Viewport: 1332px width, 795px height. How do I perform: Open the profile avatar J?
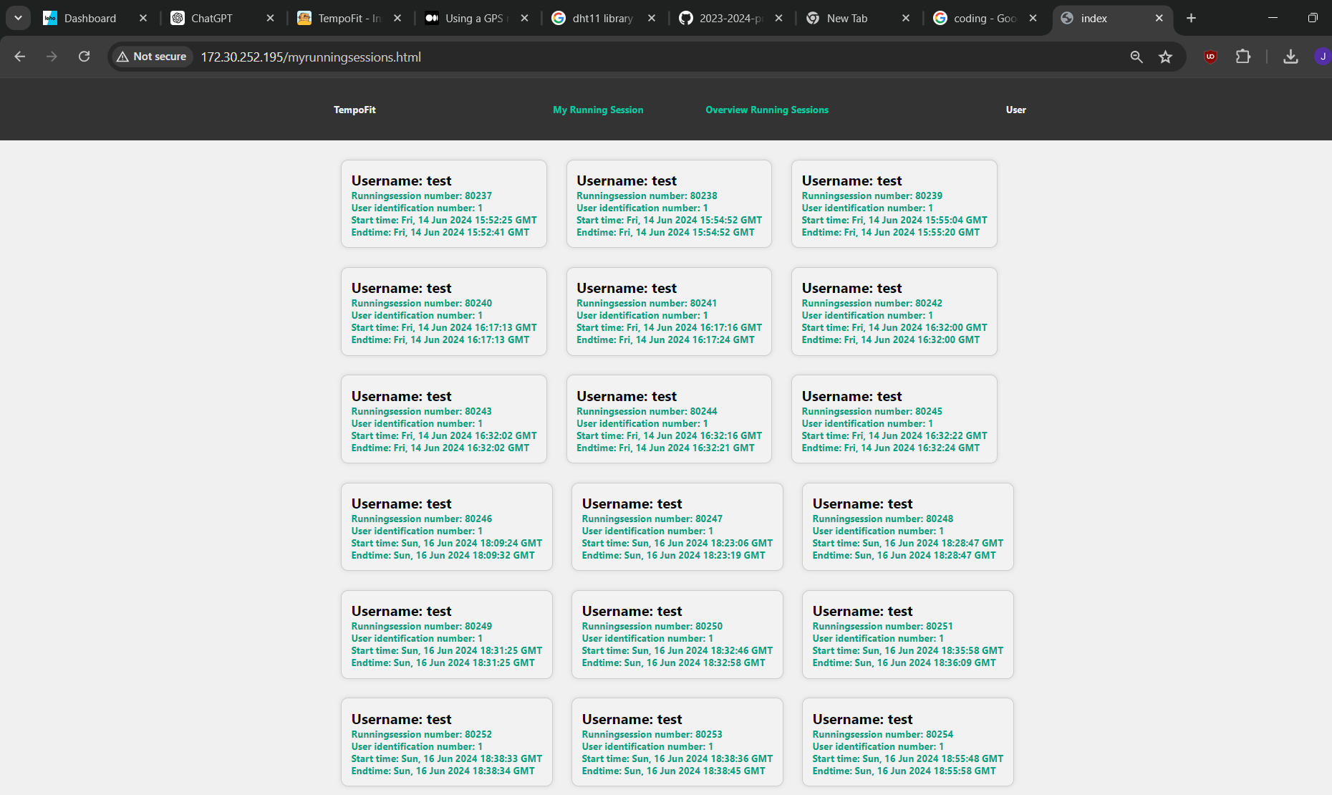click(1322, 57)
